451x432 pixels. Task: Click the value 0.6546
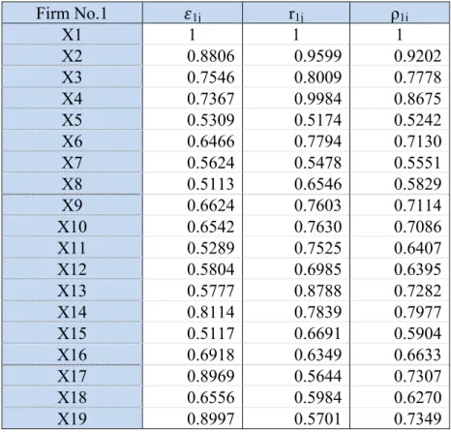point(317,184)
